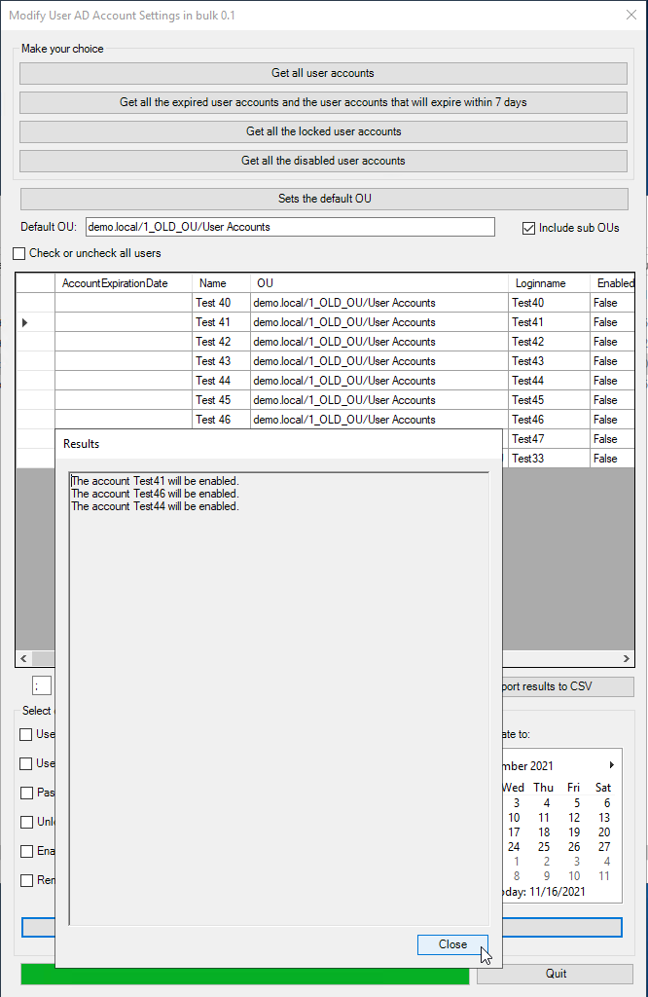Tick the Check or uncheck all users box
648x997 pixels.
click(x=19, y=253)
